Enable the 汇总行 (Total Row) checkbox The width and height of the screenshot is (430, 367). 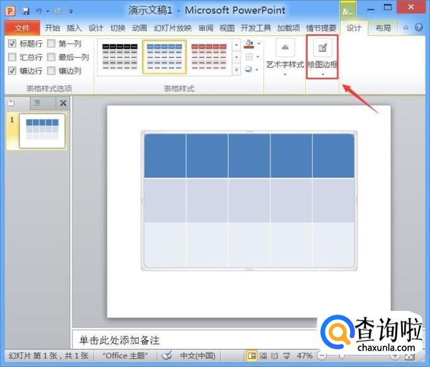tap(13, 57)
